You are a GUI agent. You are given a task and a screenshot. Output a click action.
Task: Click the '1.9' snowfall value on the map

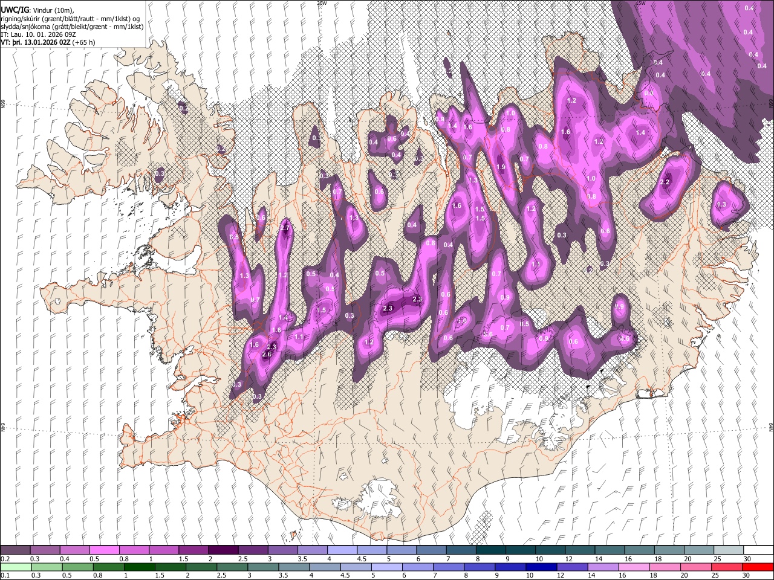pos(501,167)
